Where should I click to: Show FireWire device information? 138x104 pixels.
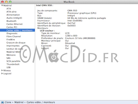pos(10,40)
